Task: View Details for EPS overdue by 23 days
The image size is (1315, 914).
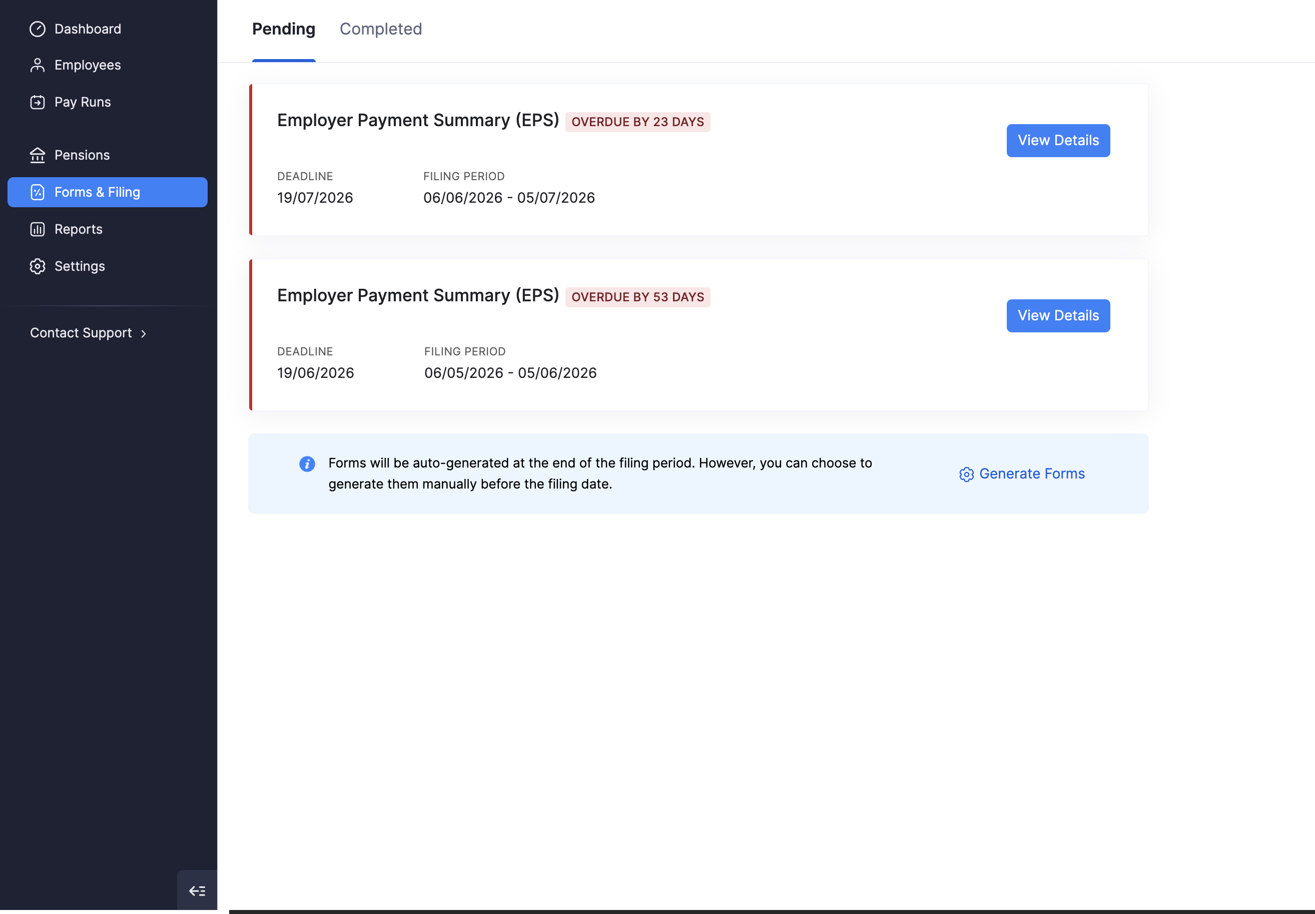Action: 1058,140
